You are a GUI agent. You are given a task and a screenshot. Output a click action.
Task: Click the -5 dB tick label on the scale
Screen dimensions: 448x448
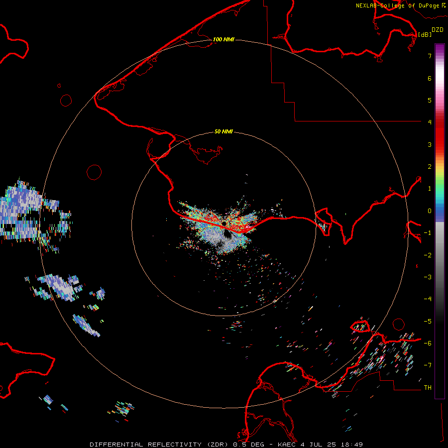[428, 322]
